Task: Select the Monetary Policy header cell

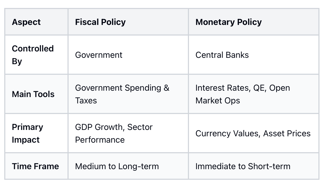Action: 254,22
